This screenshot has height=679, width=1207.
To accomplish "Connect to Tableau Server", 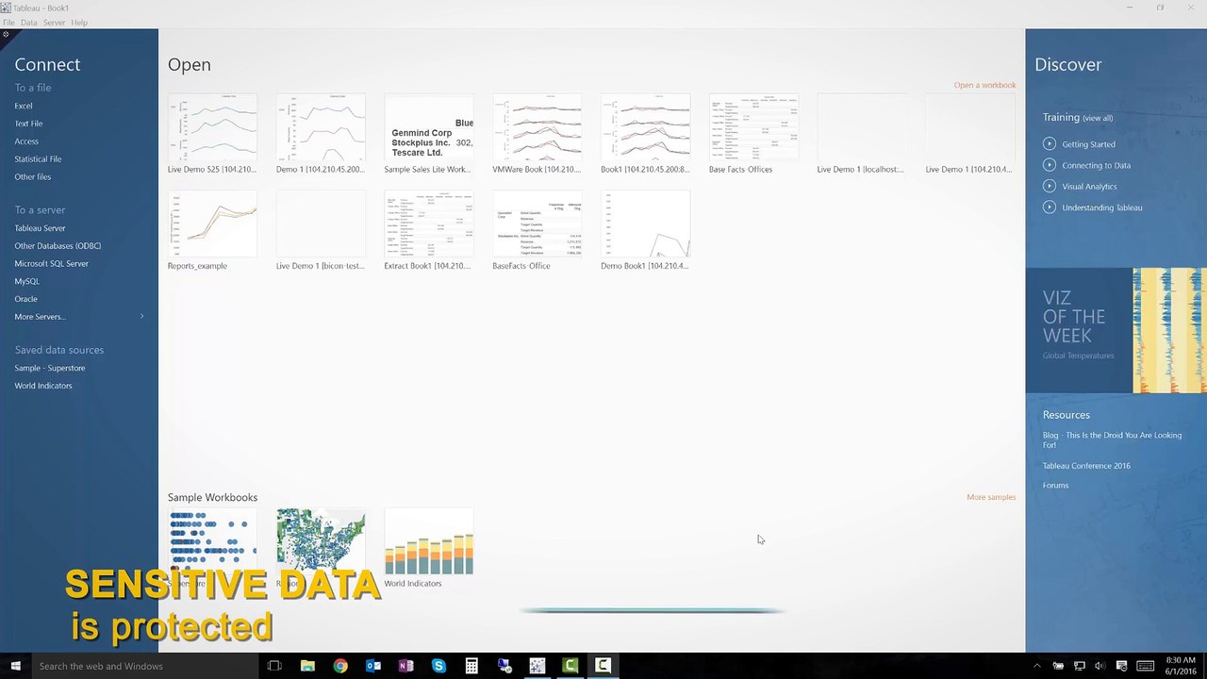I will [40, 228].
